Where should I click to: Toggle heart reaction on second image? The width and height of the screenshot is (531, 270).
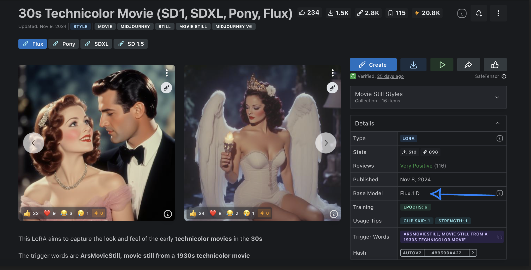216,213
